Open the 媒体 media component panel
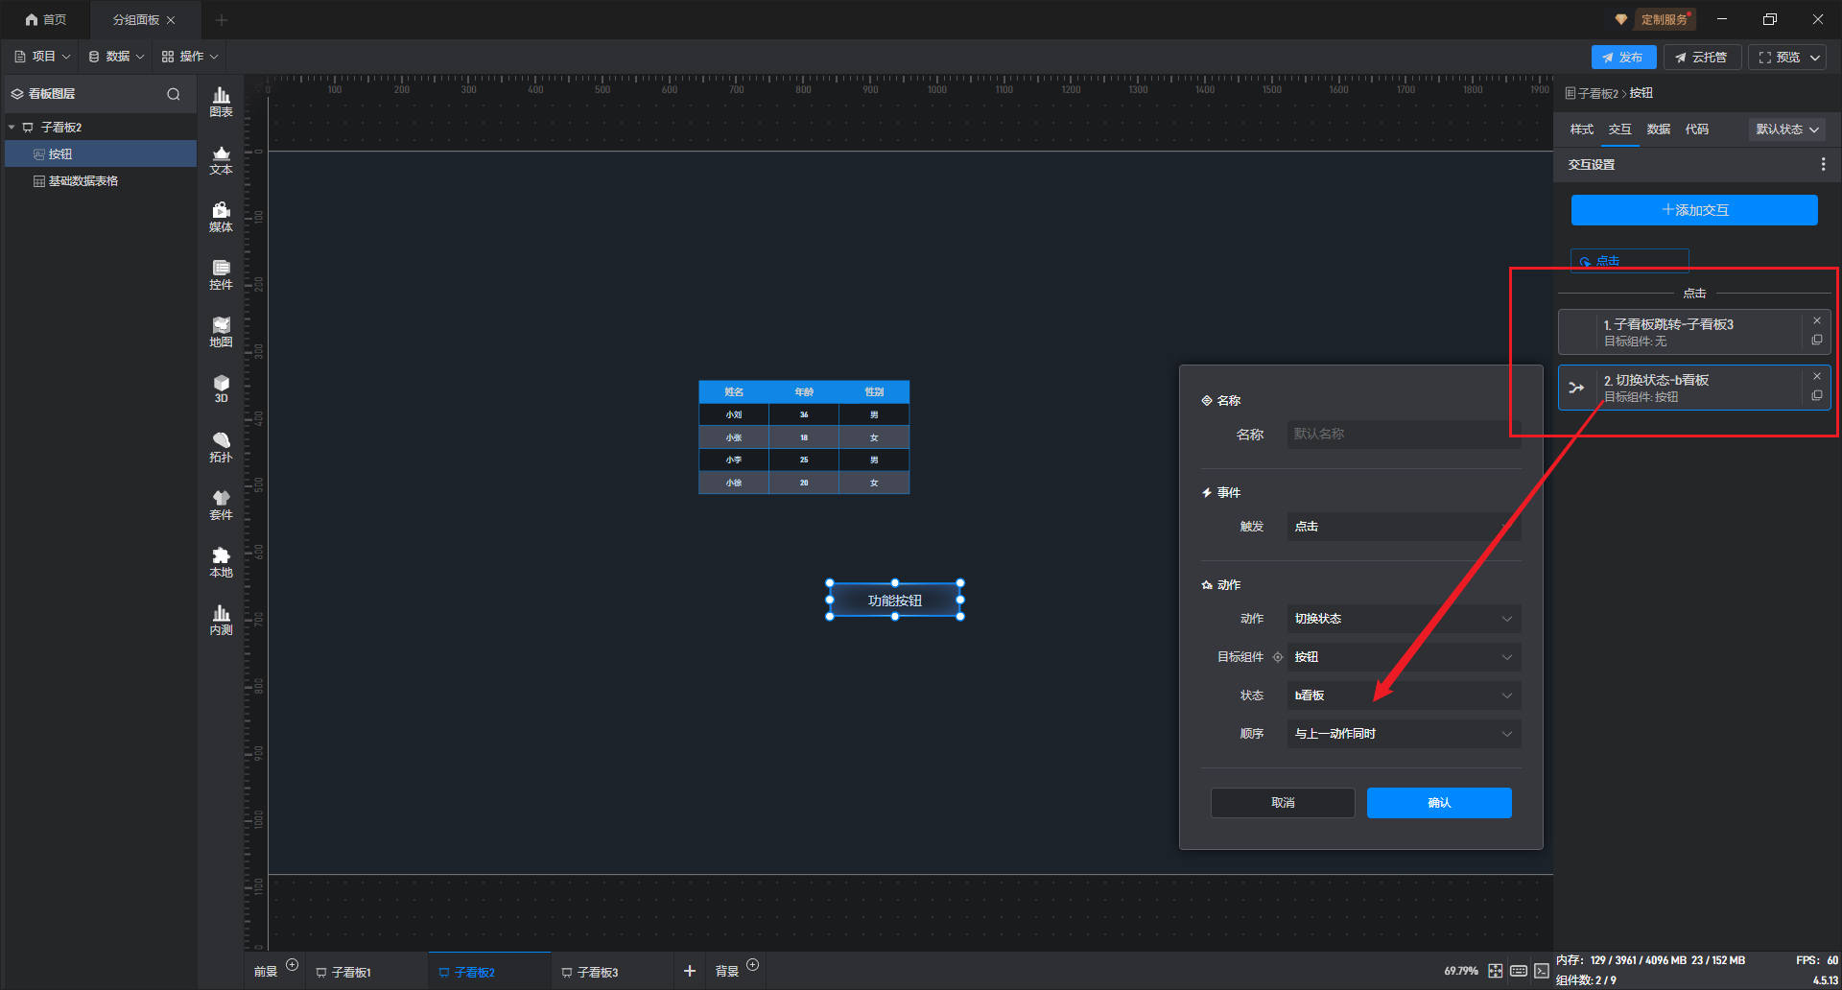 click(x=221, y=217)
